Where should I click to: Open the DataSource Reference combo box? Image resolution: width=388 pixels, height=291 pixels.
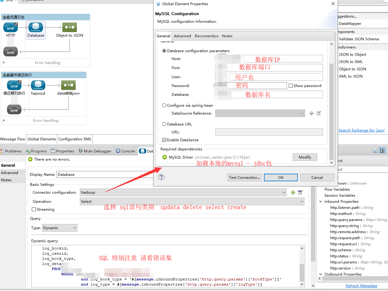tap(260, 113)
